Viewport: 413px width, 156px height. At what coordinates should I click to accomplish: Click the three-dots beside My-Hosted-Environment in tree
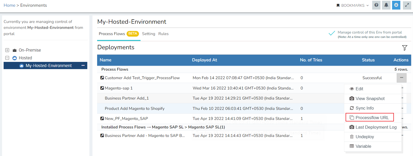(83, 65)
